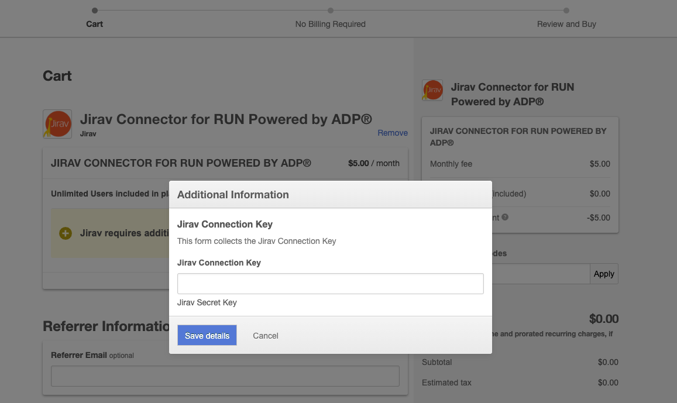Click the Jirav Connection Key input field
Screen dimensions: 677x403
330,283
